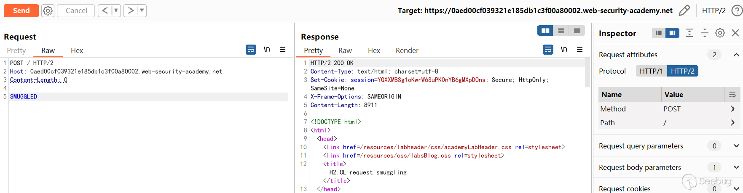Click the SMUGGLED request body line
Viewport: 743px width, 193px height.
click(x=24, y=97)
